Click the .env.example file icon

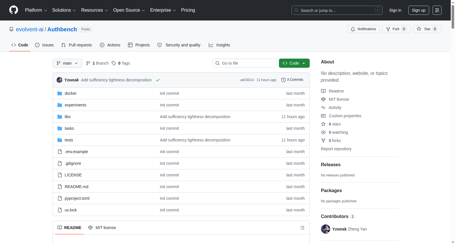coord(60,152)
